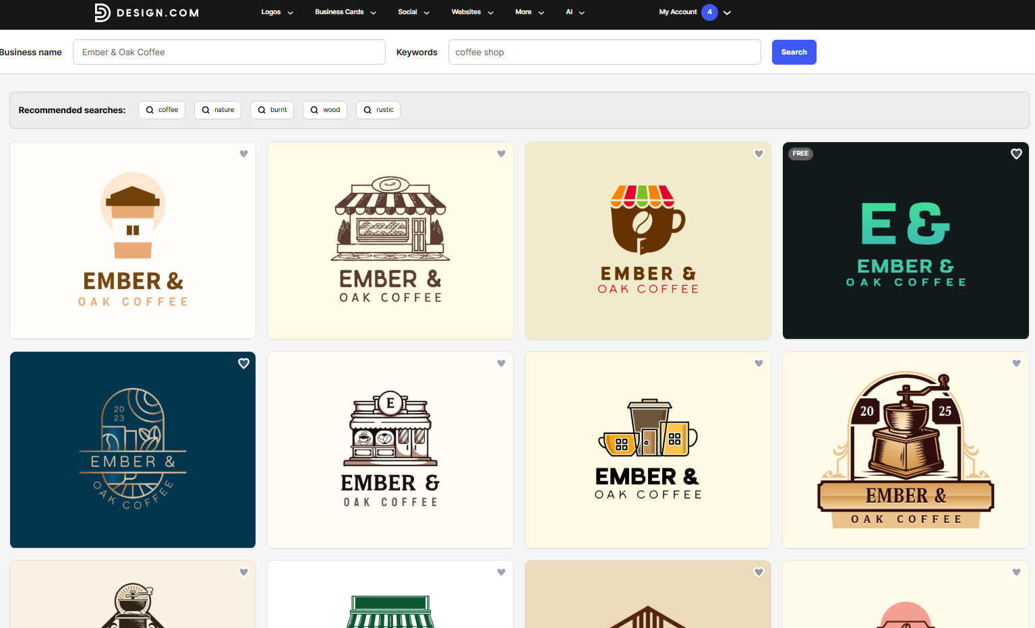Search recommended keyword nature
The image size is (1035, 628).
(x=218, y=110)
